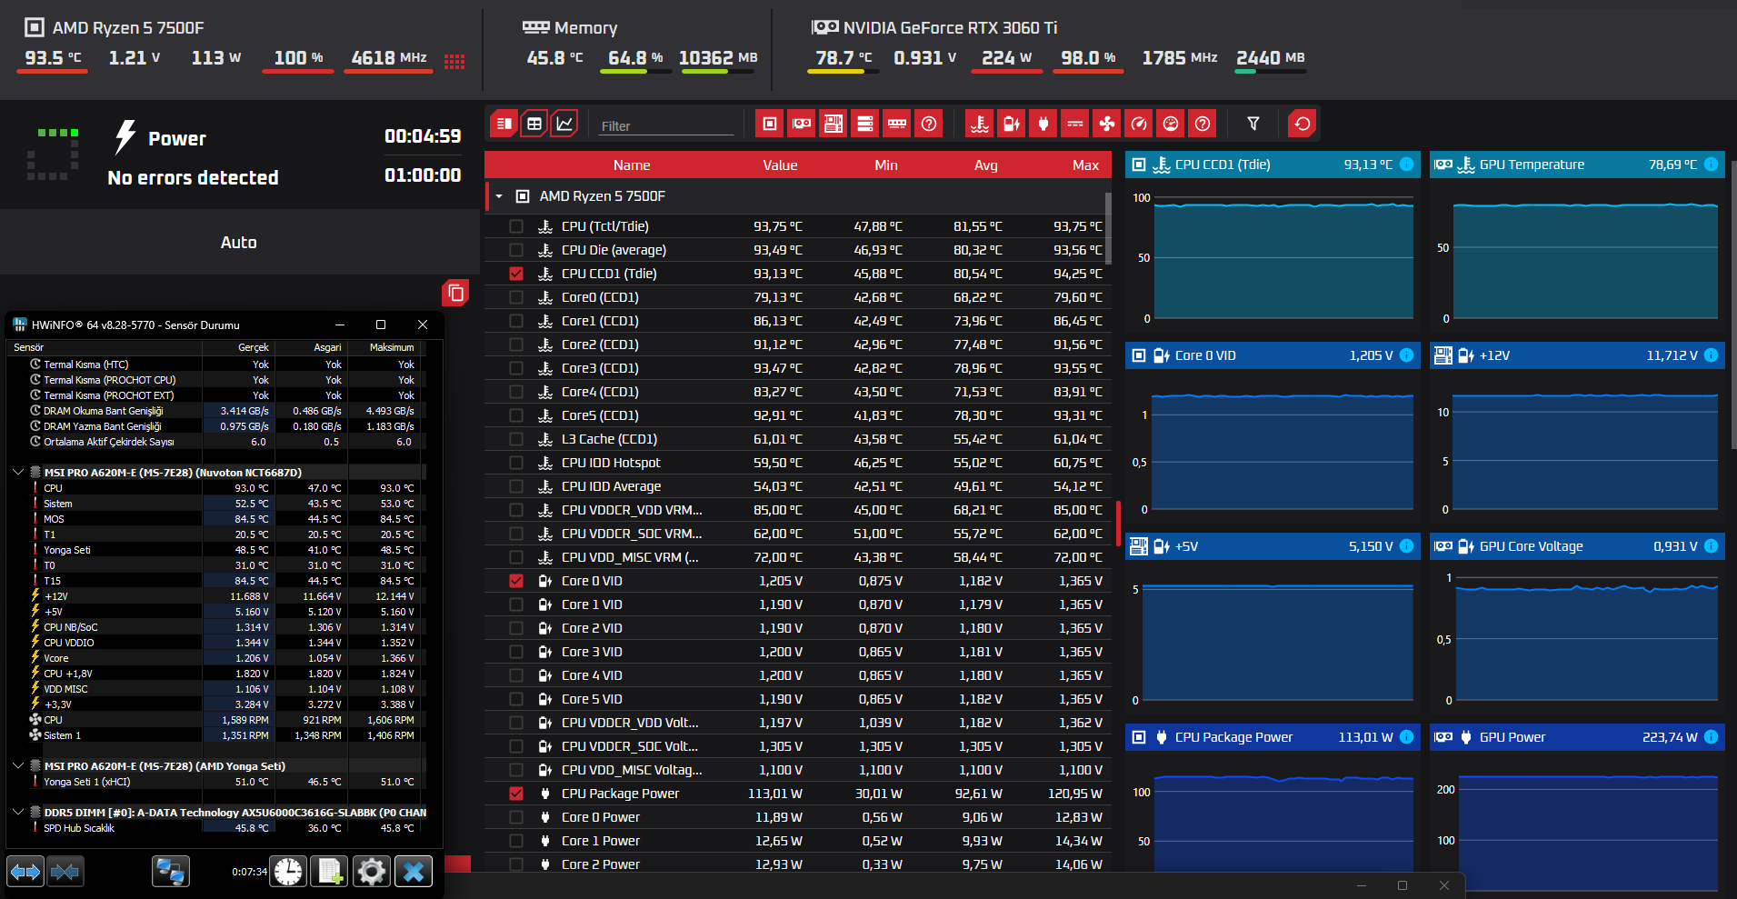Open info for the CPU CCD1 (Tdie) graph
The image size is (1737, 899).
[x=1406, y=165]
